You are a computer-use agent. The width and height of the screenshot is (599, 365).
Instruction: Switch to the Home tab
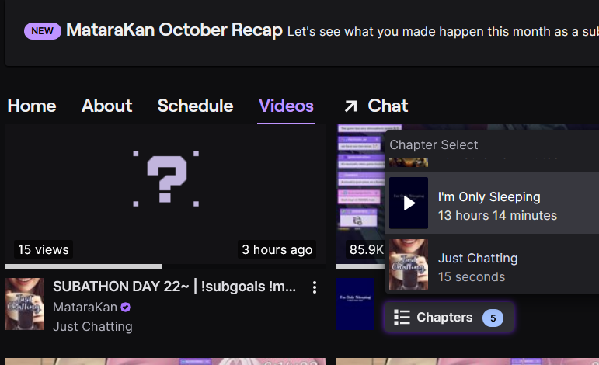click(32, 106)
